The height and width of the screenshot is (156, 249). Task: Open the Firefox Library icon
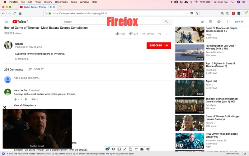(x=222, y=13)
